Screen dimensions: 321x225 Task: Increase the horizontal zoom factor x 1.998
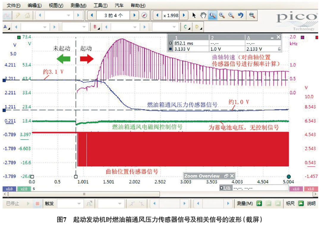click(x=184, y=15)
